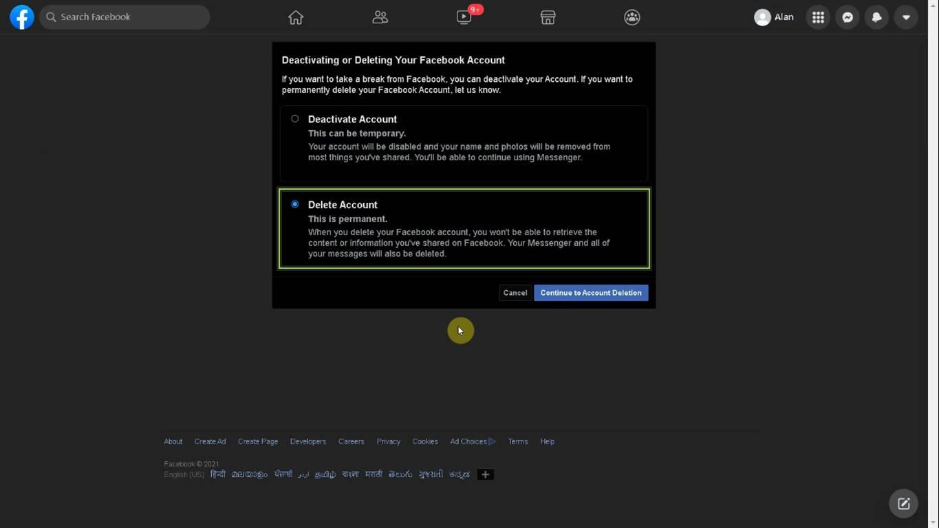The width and height of the screenshot is (939, 528).
Task: Switch language to தமிழ்
Action: pyautogui.click(x=325, y=474)
